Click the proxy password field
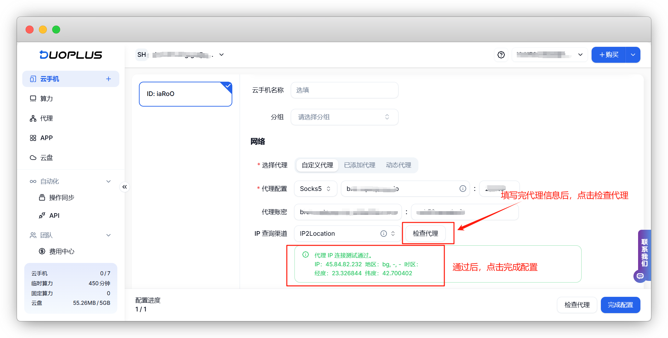 [465, 212]
